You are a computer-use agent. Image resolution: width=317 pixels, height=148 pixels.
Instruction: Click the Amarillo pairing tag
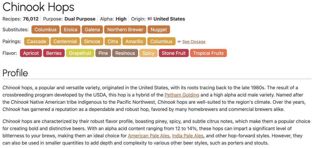point(134,41)
